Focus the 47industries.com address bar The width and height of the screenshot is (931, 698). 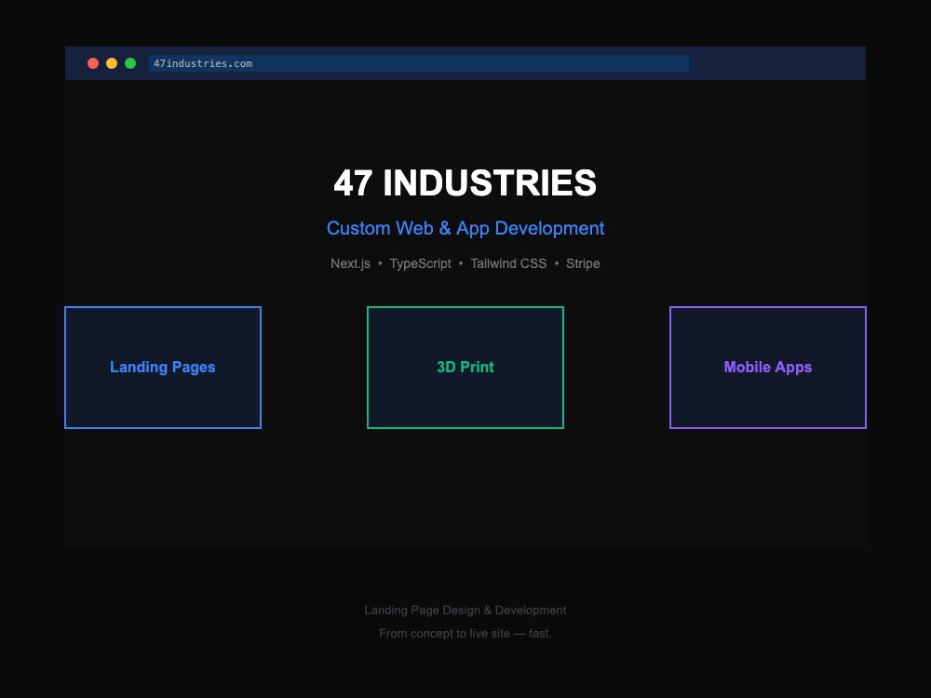tap(419, 63)
